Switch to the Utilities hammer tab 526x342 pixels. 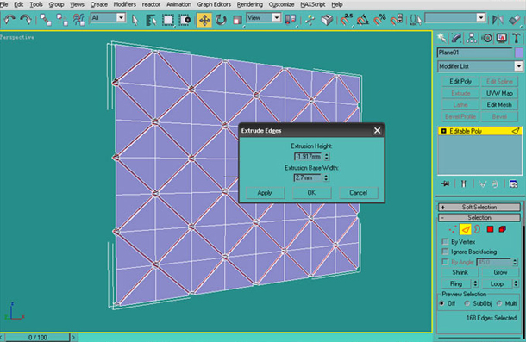coord(517,38)
